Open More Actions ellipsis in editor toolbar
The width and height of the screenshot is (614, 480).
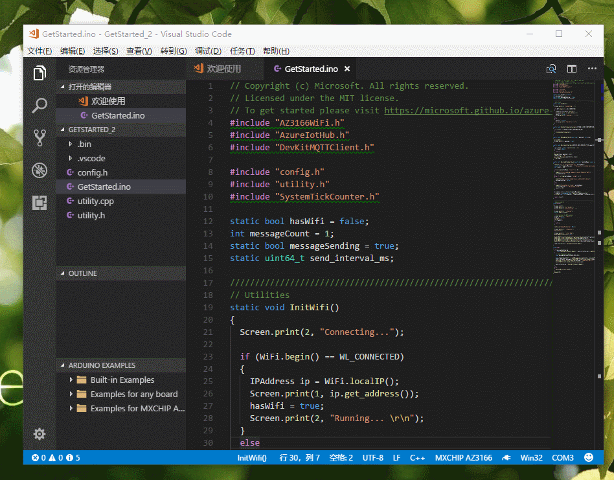pyautogui.click(x=591, y=69)
